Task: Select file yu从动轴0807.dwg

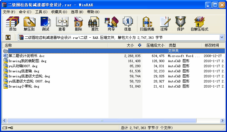Action: 23,66
